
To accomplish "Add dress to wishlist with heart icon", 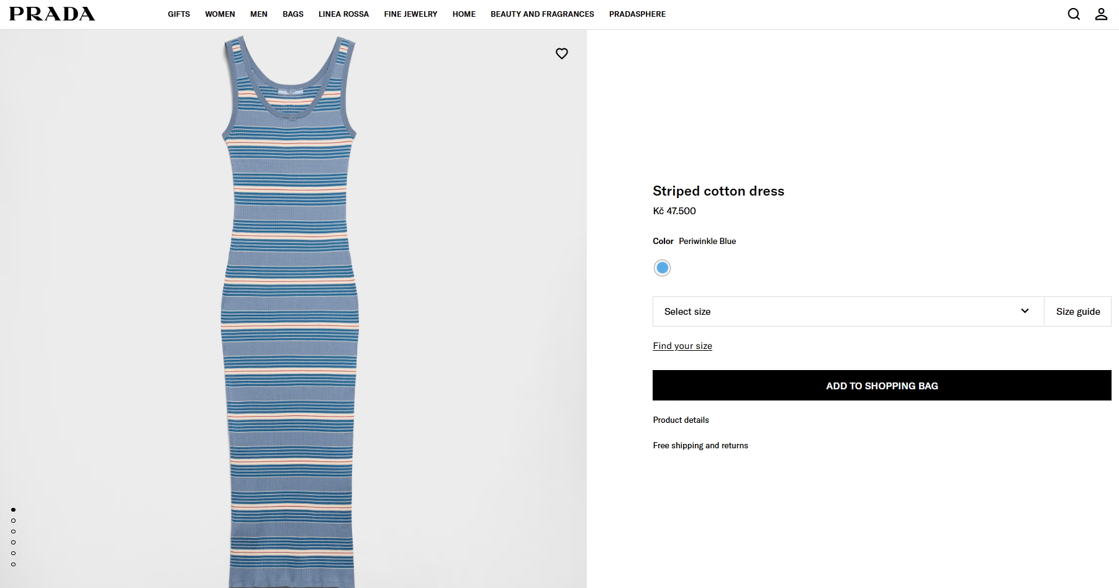I will [561, 53].
